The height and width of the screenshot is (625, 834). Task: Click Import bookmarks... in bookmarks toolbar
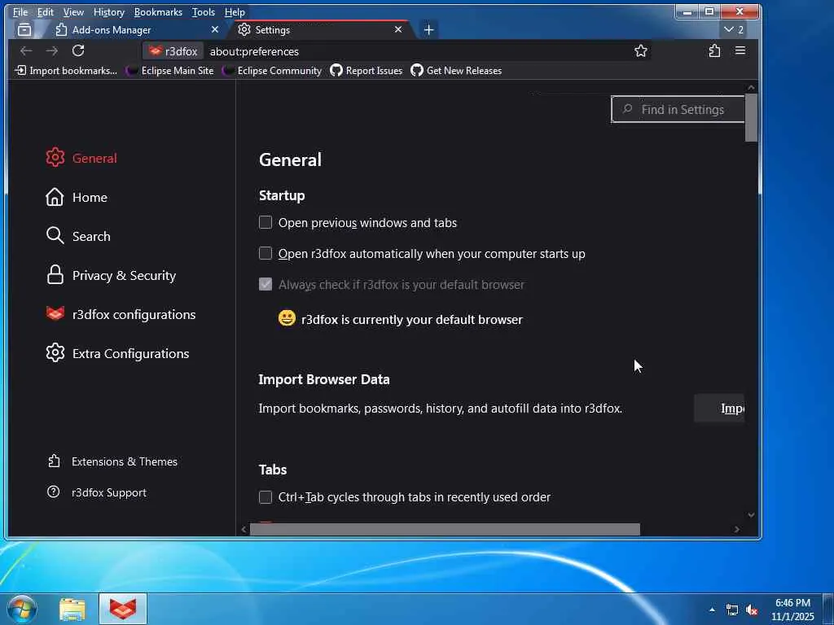(x=66, y=70)
